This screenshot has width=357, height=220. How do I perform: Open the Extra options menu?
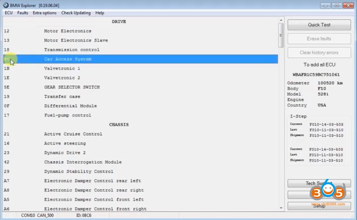point(45,13)
